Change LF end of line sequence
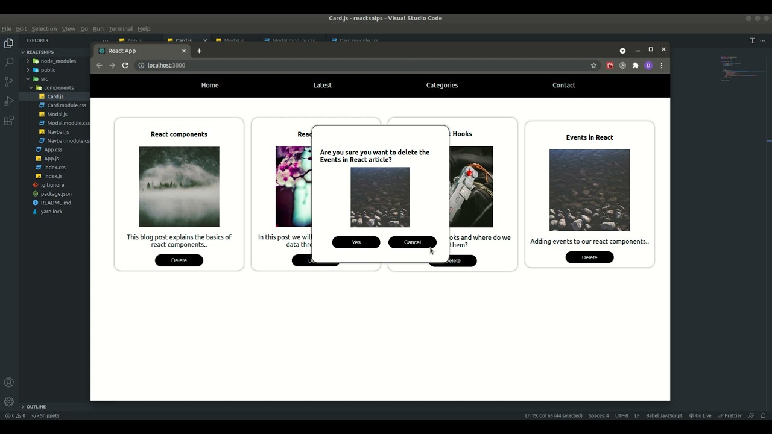The width and height of the screenshot is (772, 434). click(x=637, y=415)
